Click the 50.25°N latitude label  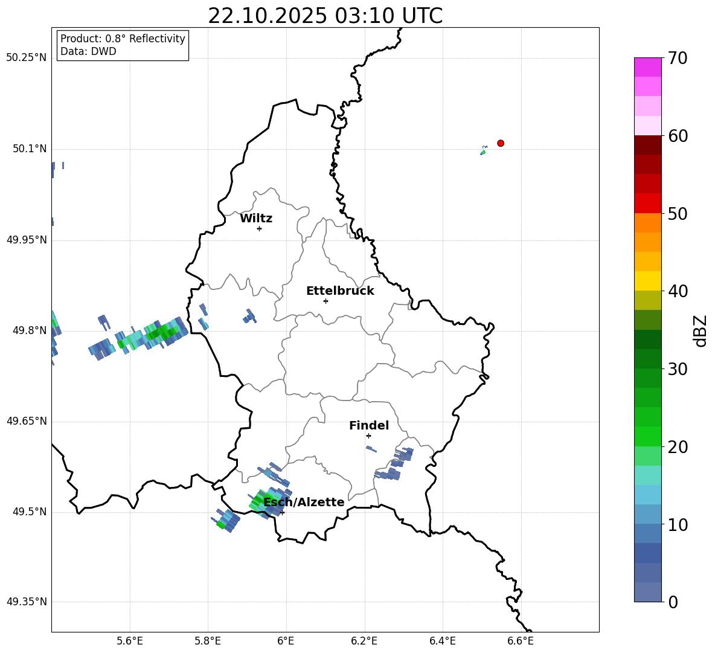pyautogui.click(x=27, y=58)
